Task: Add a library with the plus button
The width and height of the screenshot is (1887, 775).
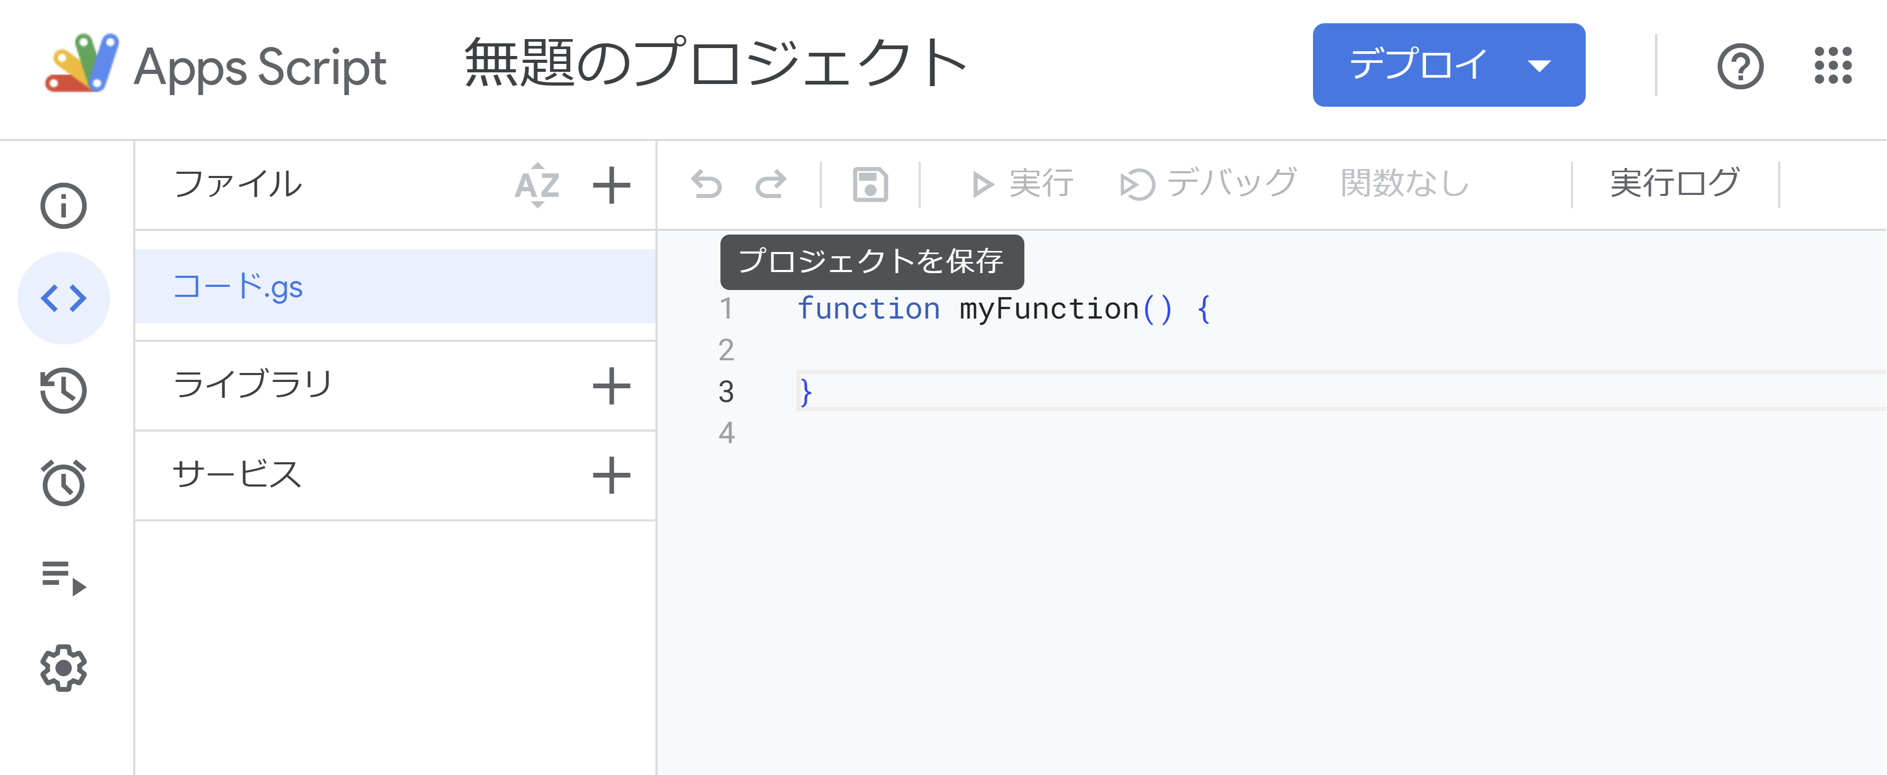Action: (x=611, y=386)
